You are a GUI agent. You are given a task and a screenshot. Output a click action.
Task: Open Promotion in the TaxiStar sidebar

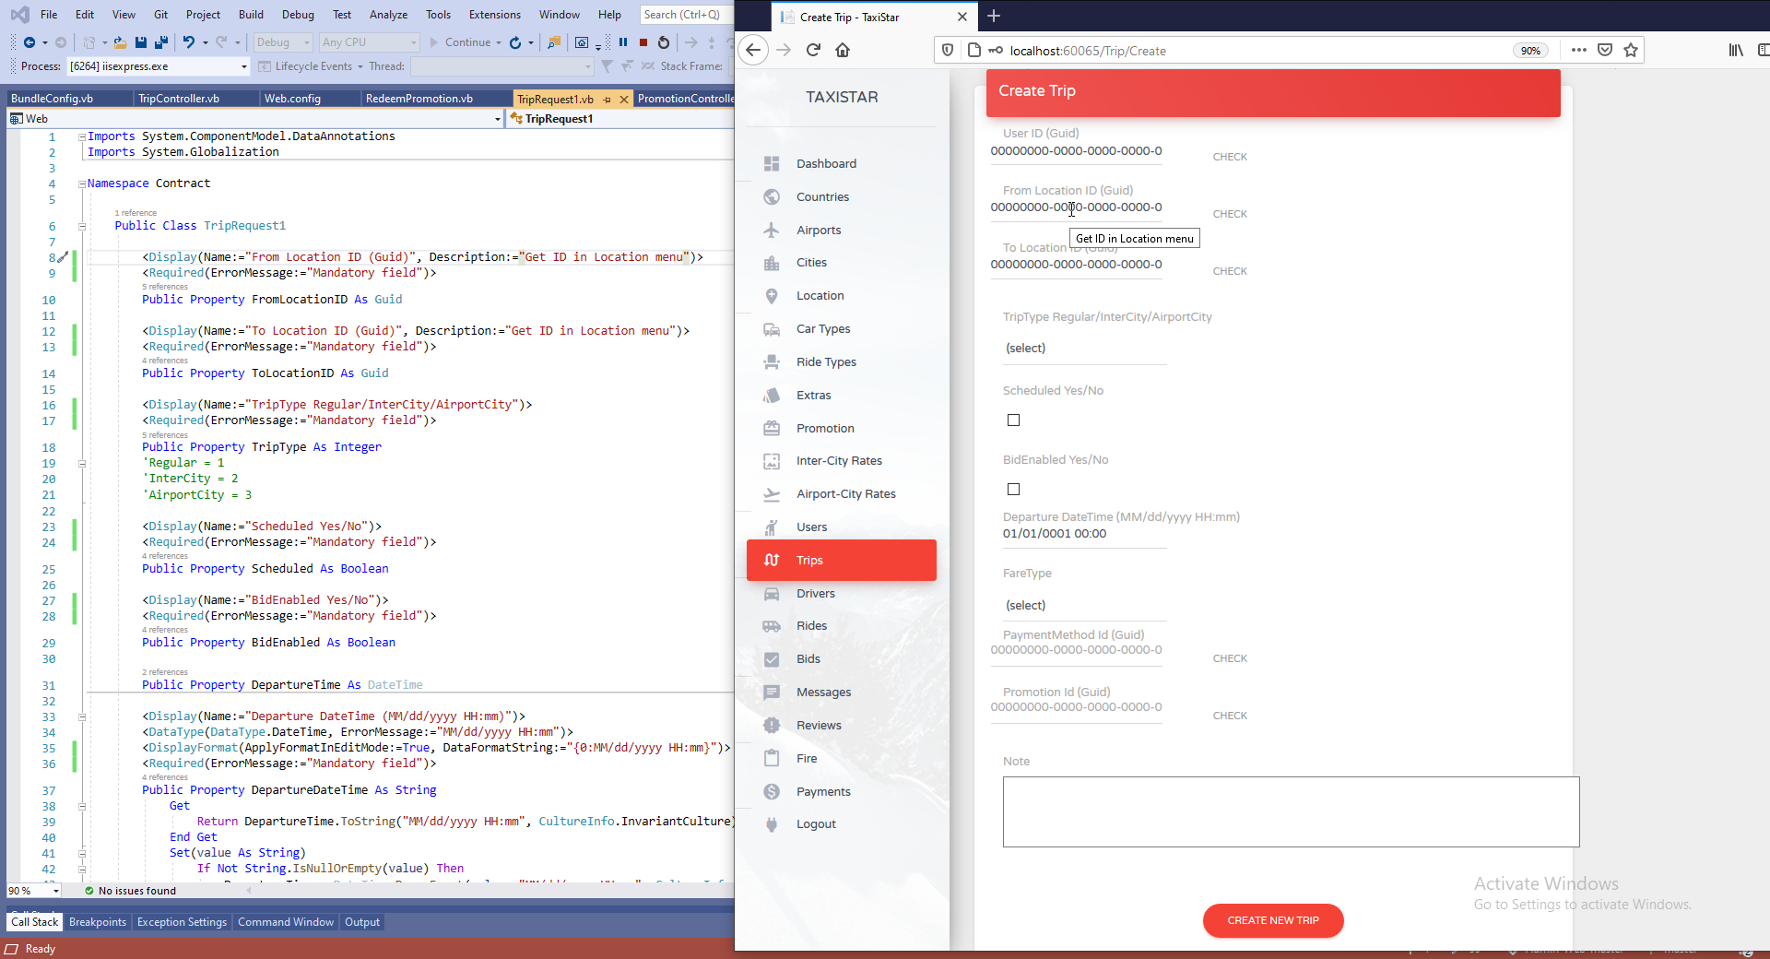coord(825,429)
